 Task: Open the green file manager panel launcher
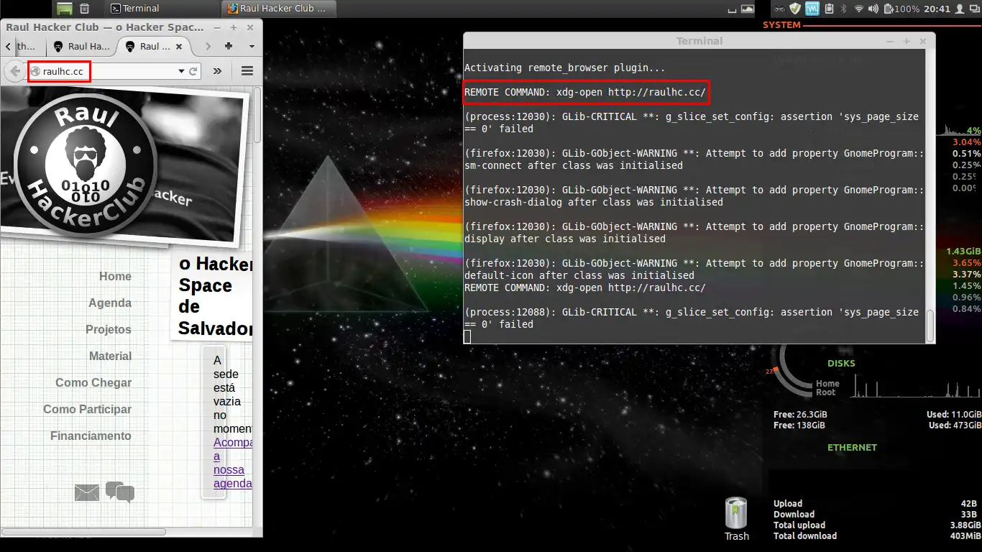pyautogui.click(x=65, y=9)
